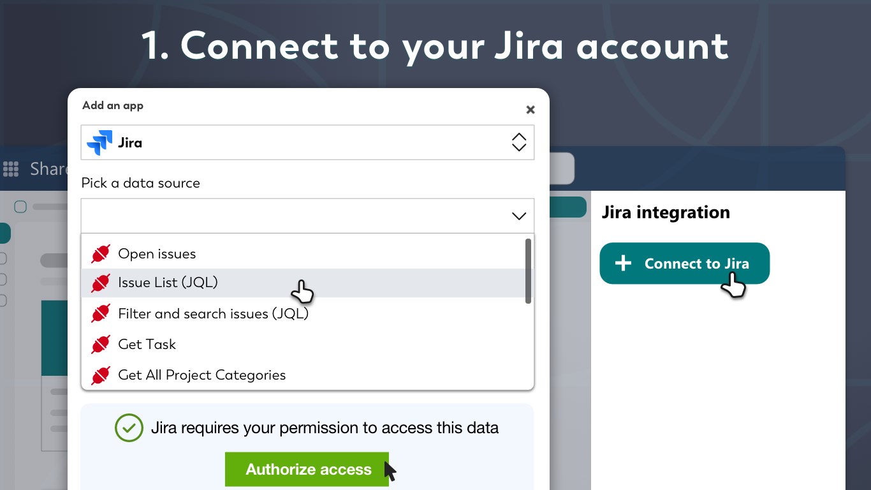Choose Issue List (JQL) data source

[x=168, y=283]
